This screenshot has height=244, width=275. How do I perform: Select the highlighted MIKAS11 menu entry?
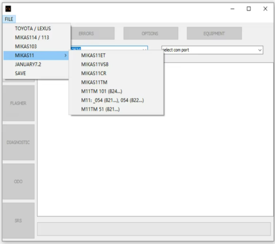coord(36,55)
